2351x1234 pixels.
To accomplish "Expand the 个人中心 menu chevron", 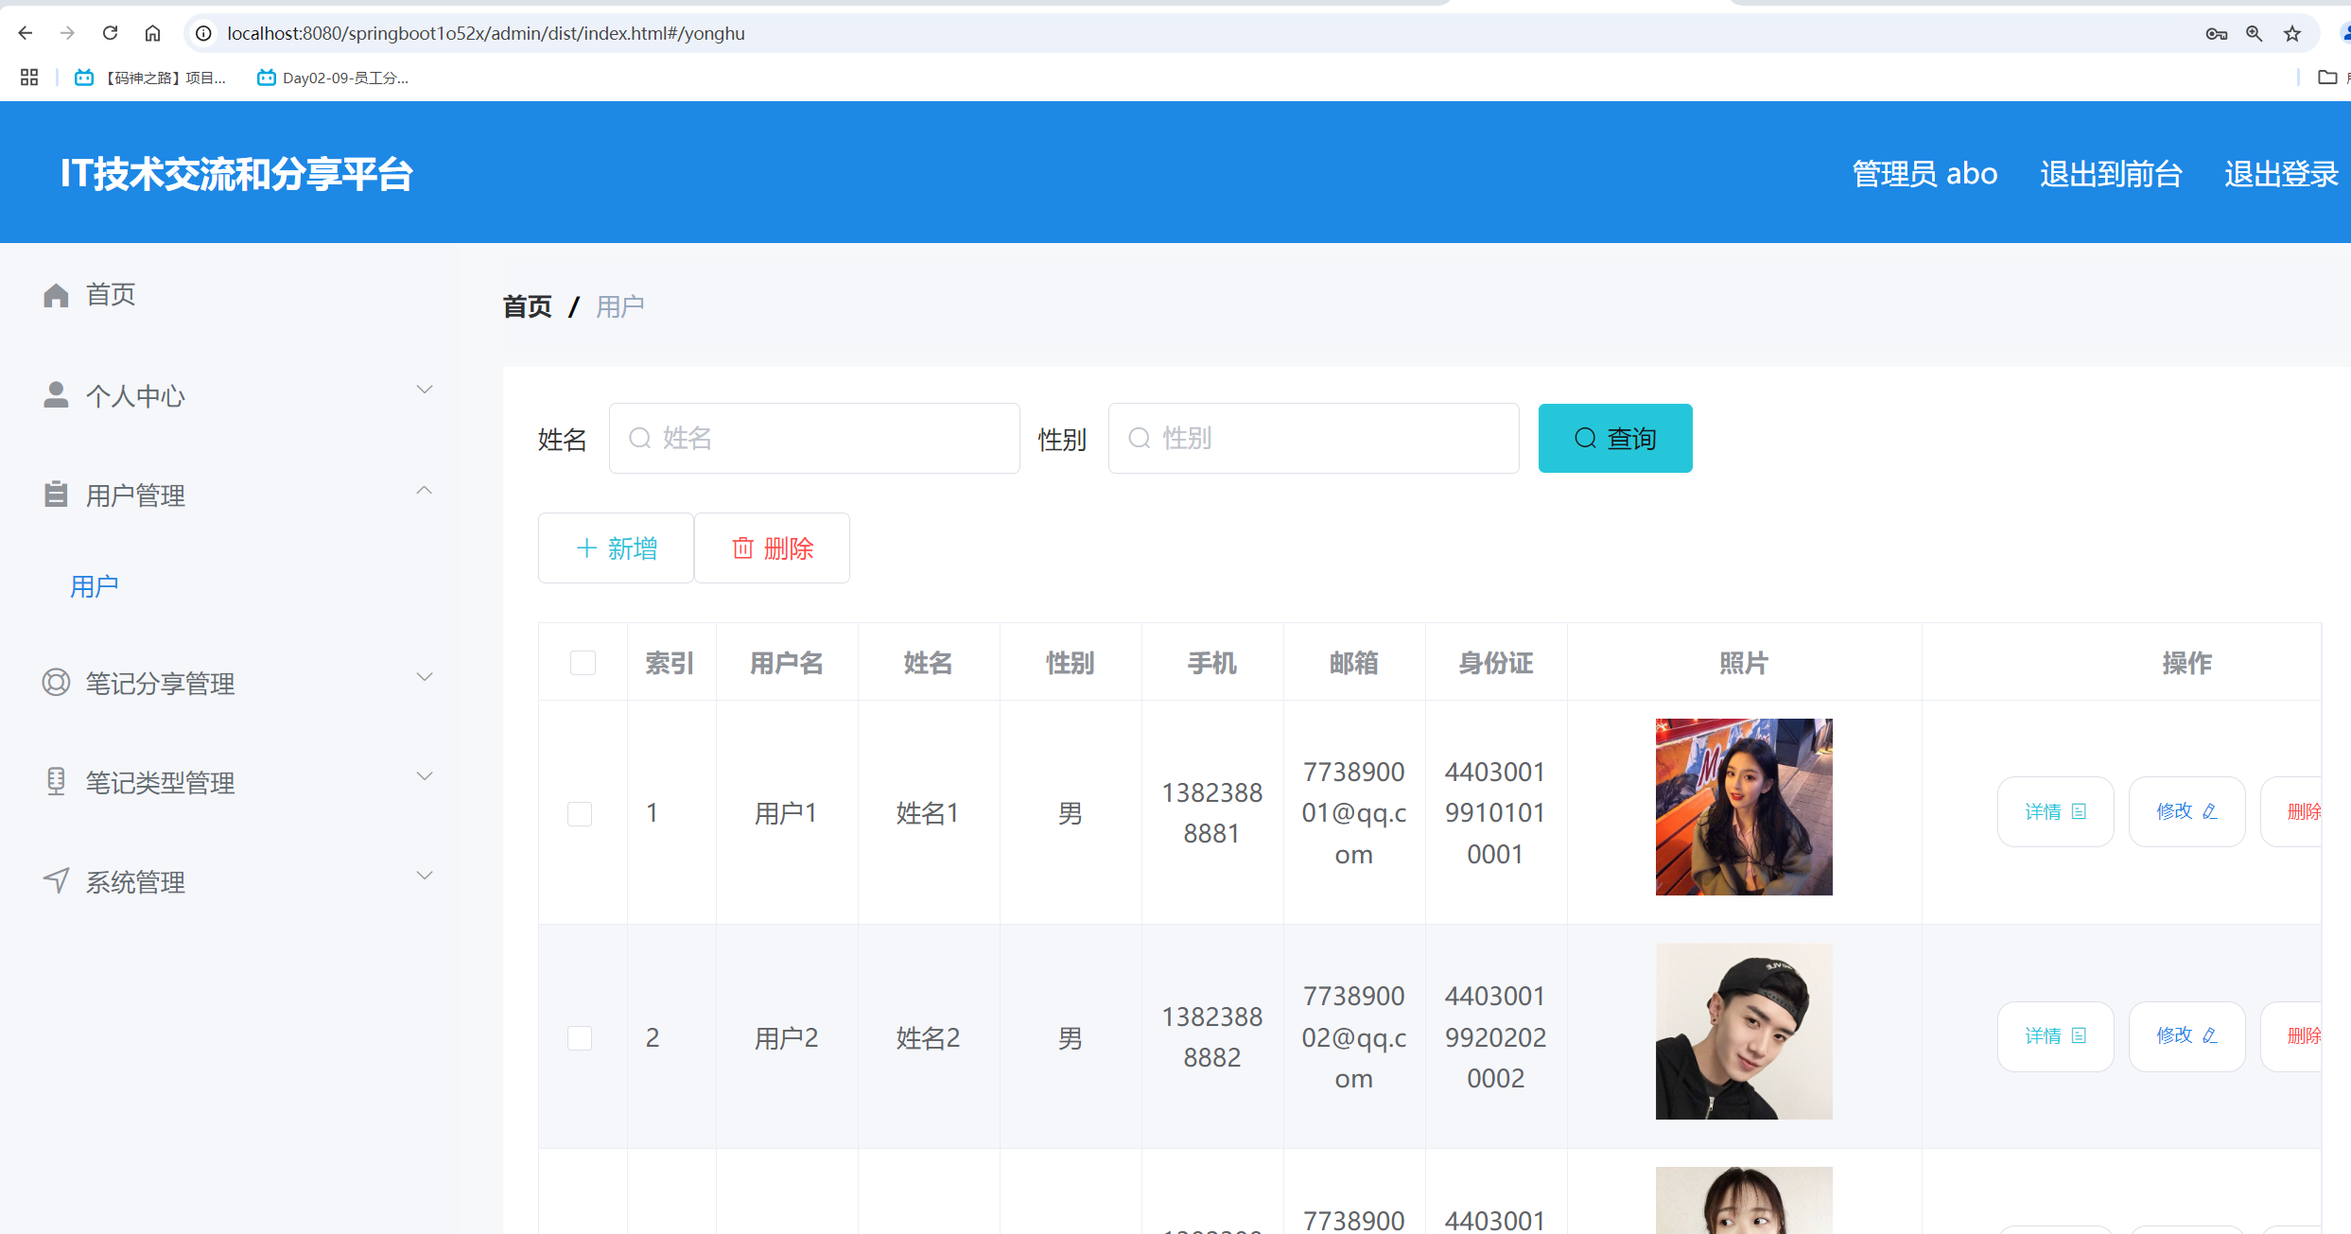I will [425, 390].
